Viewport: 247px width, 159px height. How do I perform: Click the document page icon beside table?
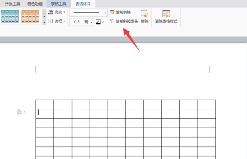[19, 112]
